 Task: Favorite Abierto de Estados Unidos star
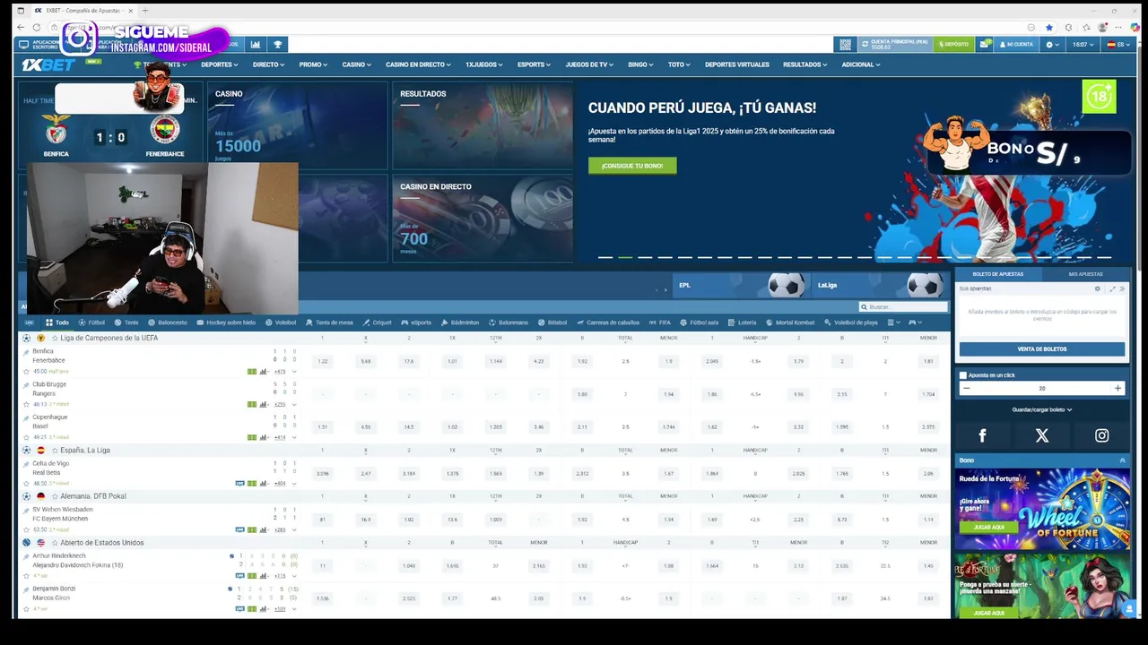tap(55, 542)
